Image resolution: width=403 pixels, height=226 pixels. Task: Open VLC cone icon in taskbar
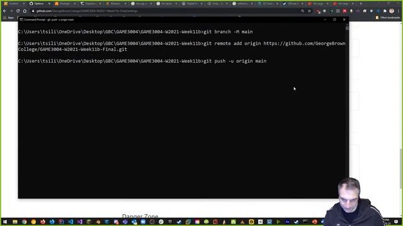pos(224,222)
